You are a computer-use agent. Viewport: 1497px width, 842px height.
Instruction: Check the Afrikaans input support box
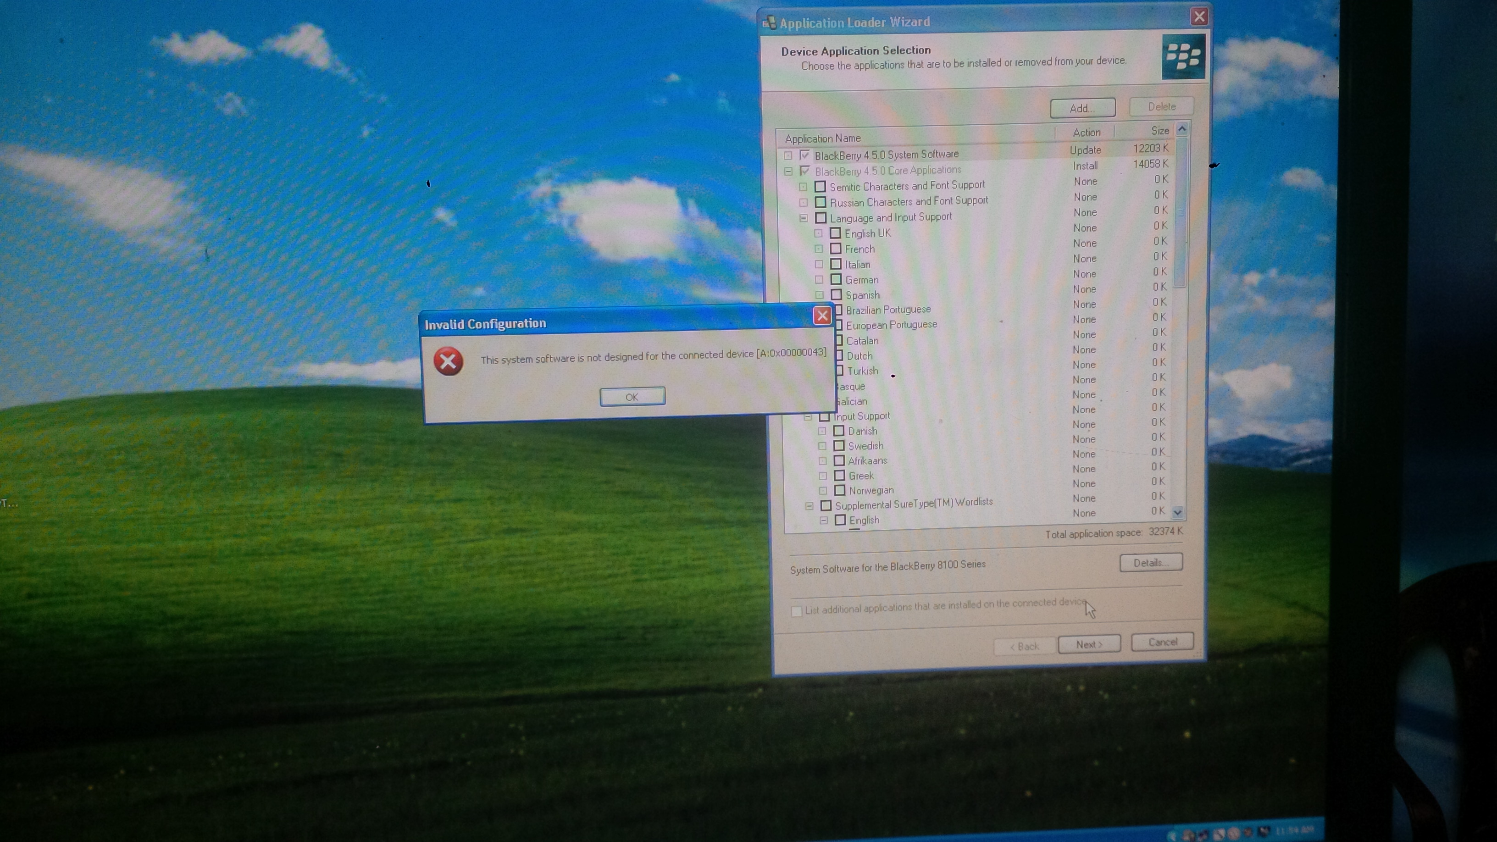(x=839, y=460)
